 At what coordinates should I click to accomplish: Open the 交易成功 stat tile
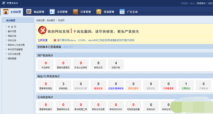click(x=186, y=85)
